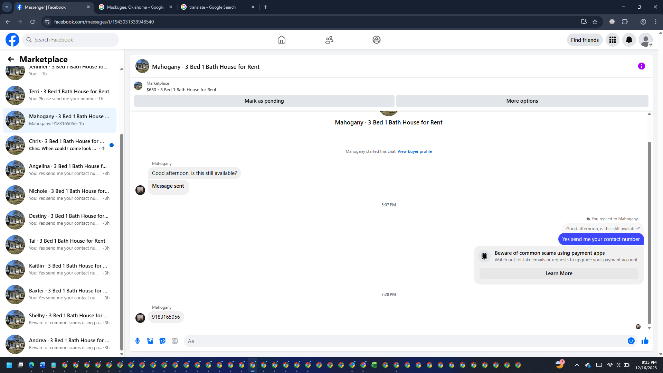Screen dimensions: 663x373
Task: Select the Messenger Facebook tab
Action: click(54, 7)
